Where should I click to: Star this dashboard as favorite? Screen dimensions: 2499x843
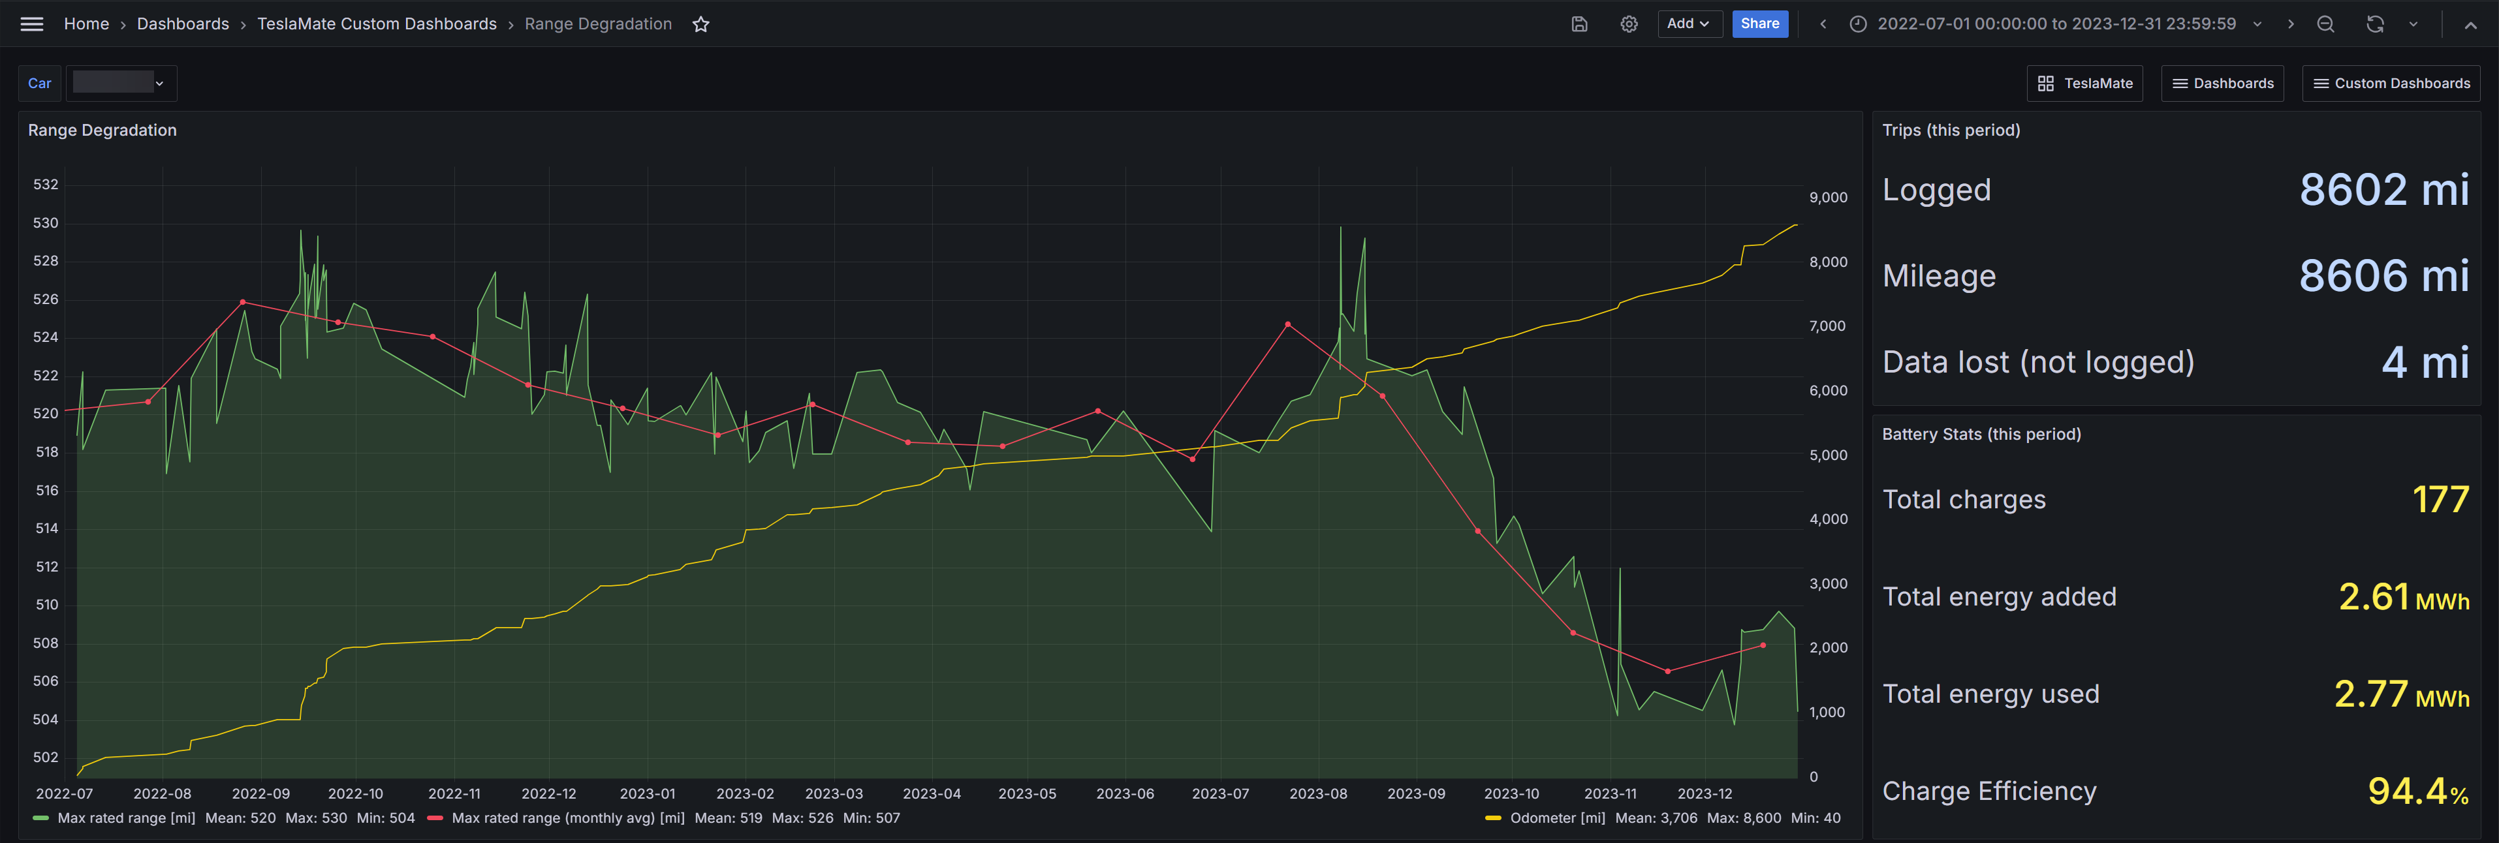(700, 24)
